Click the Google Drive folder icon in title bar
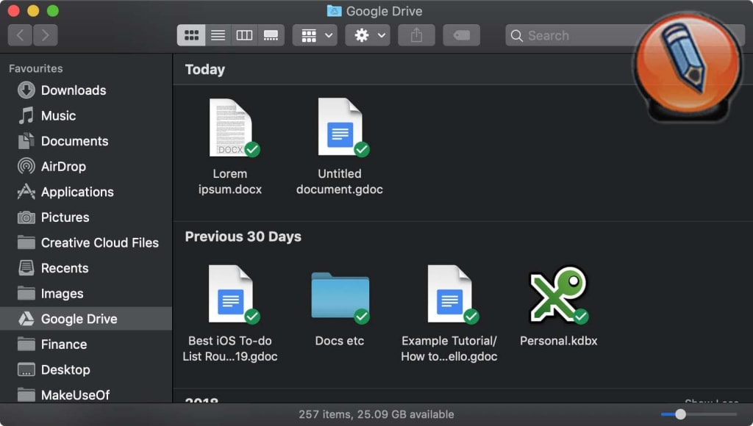753x426 pixels. pos(335,11)
